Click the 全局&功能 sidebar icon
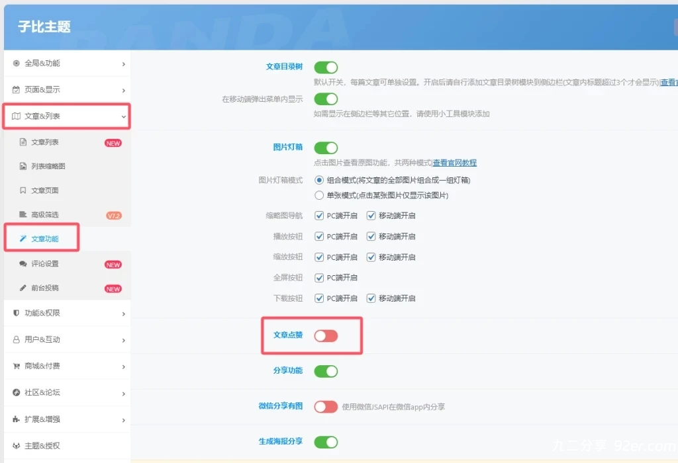This screenshot has height=463, width=678. (16, 63)
